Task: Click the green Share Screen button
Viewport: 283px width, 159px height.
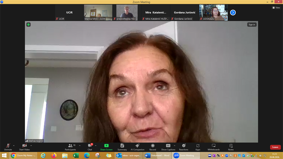Action: [x=106, y=147]
